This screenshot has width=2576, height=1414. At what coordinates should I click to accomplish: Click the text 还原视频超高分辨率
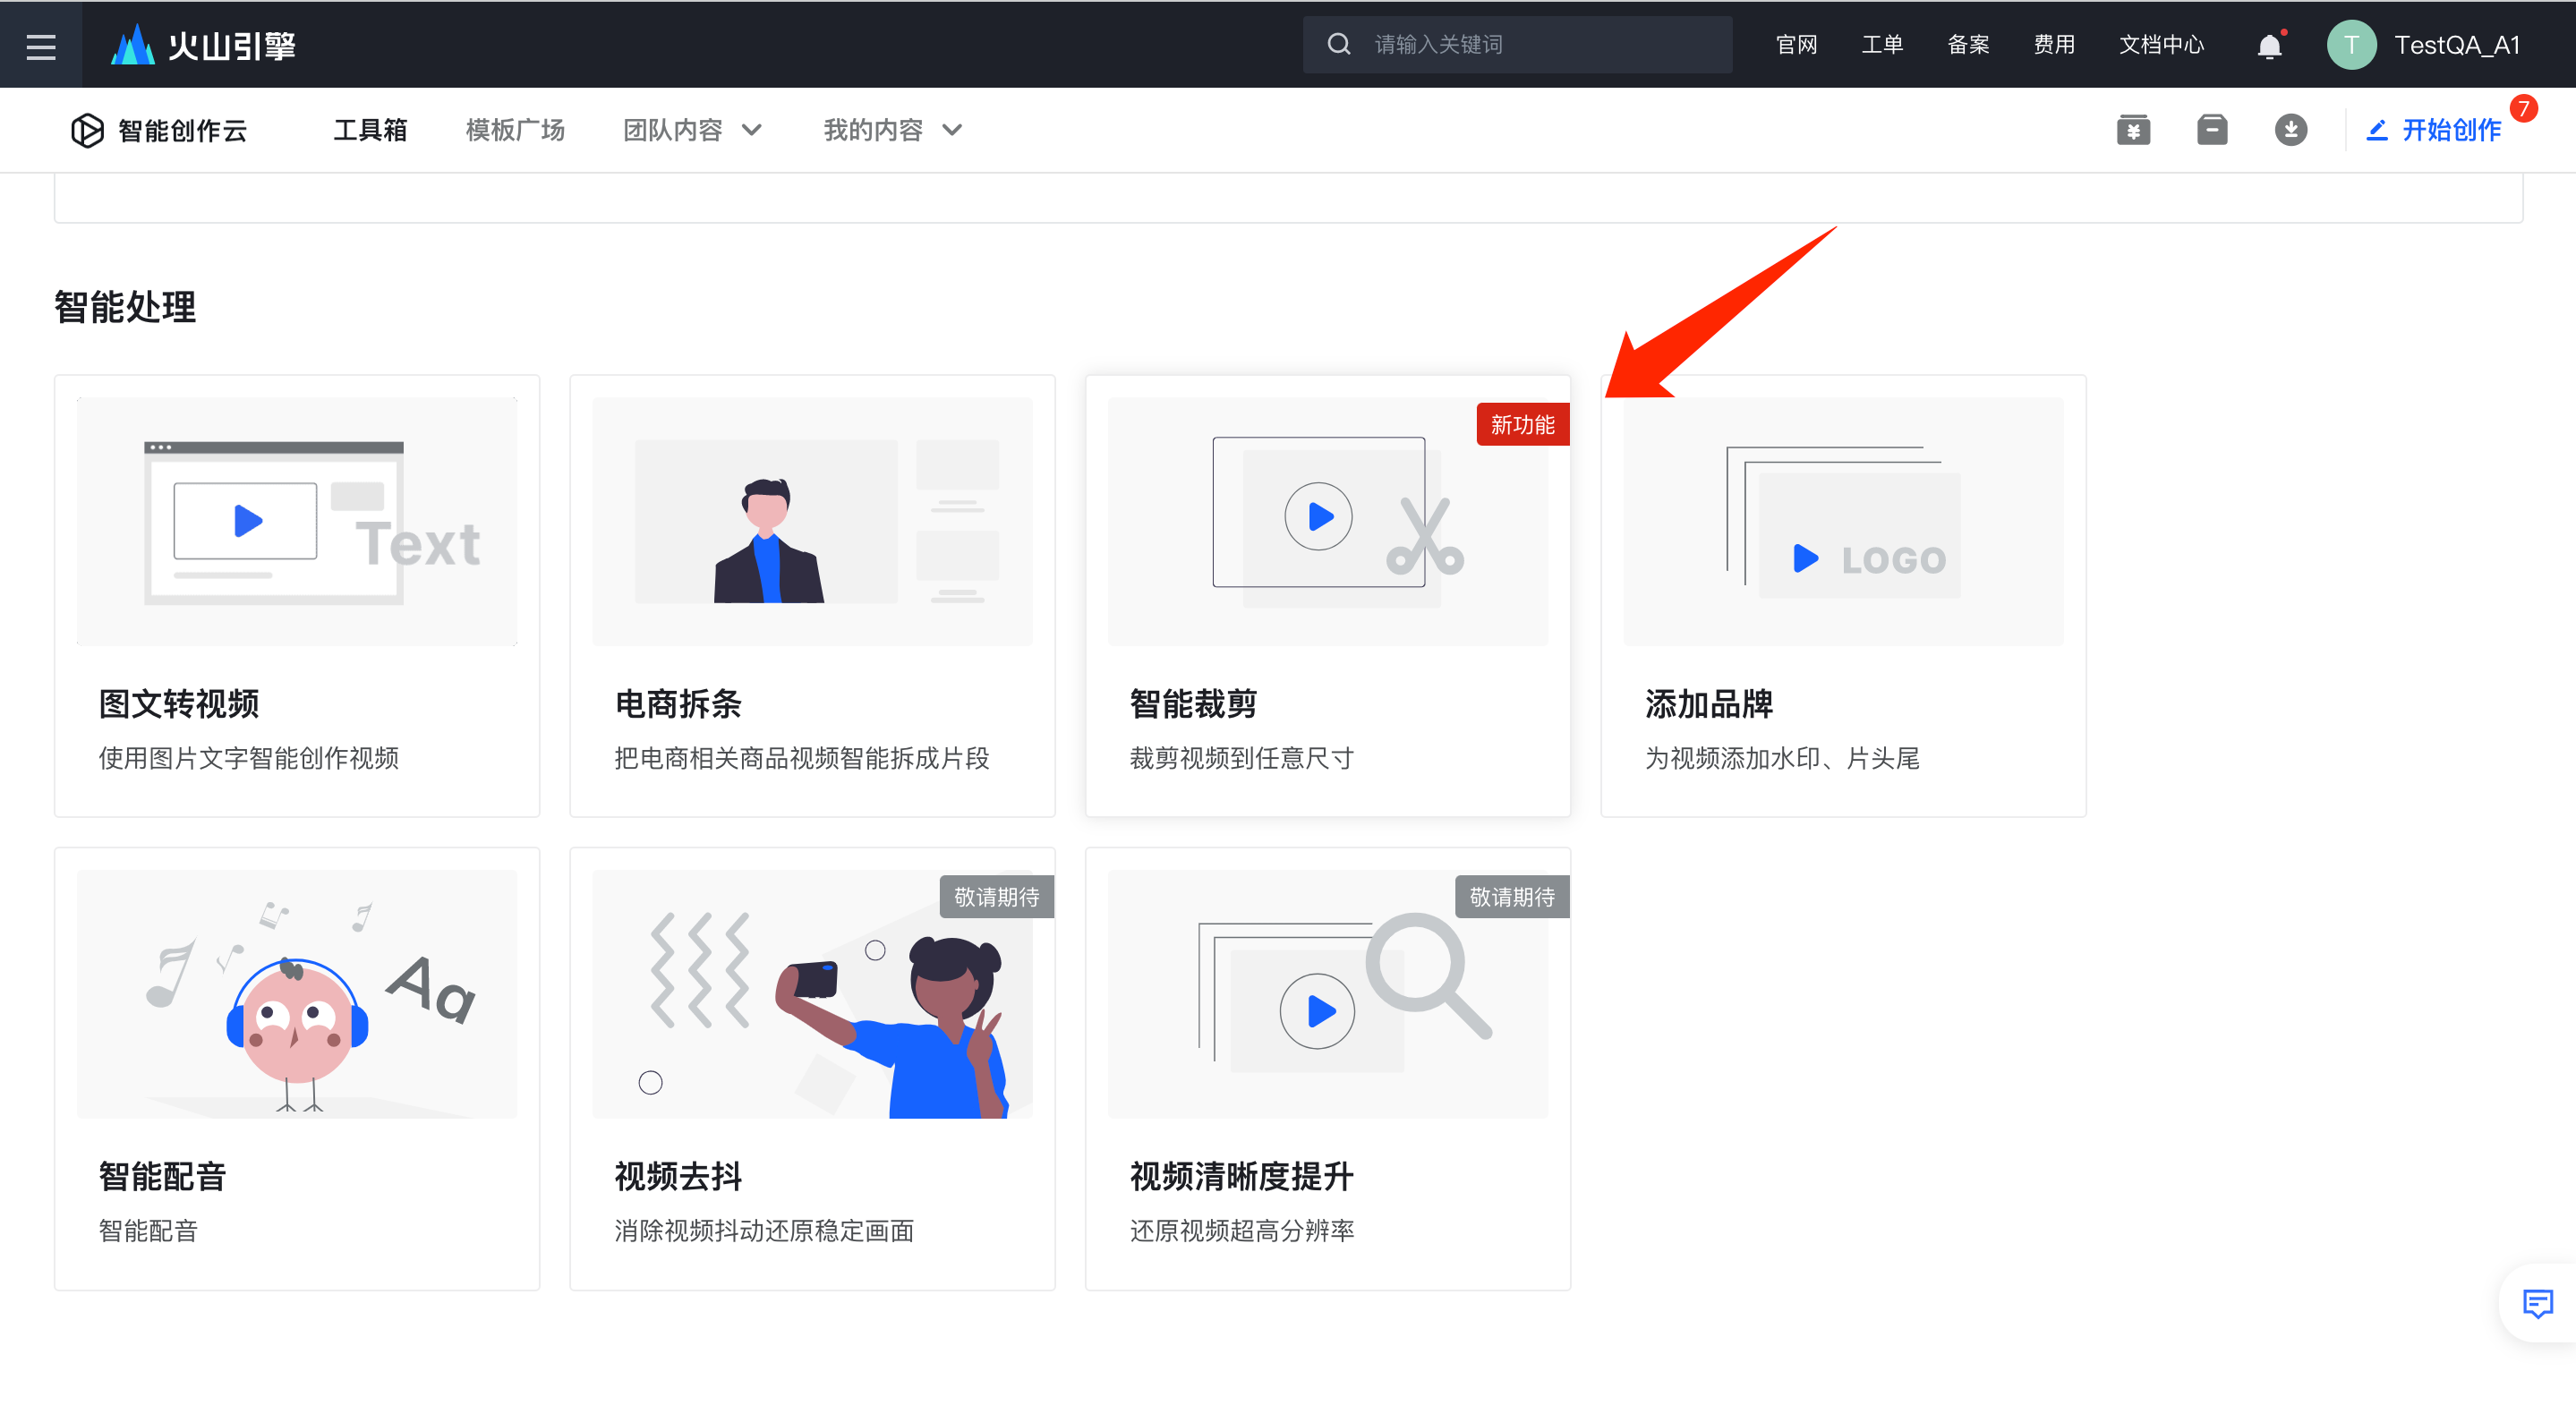coord(1241,1230)
